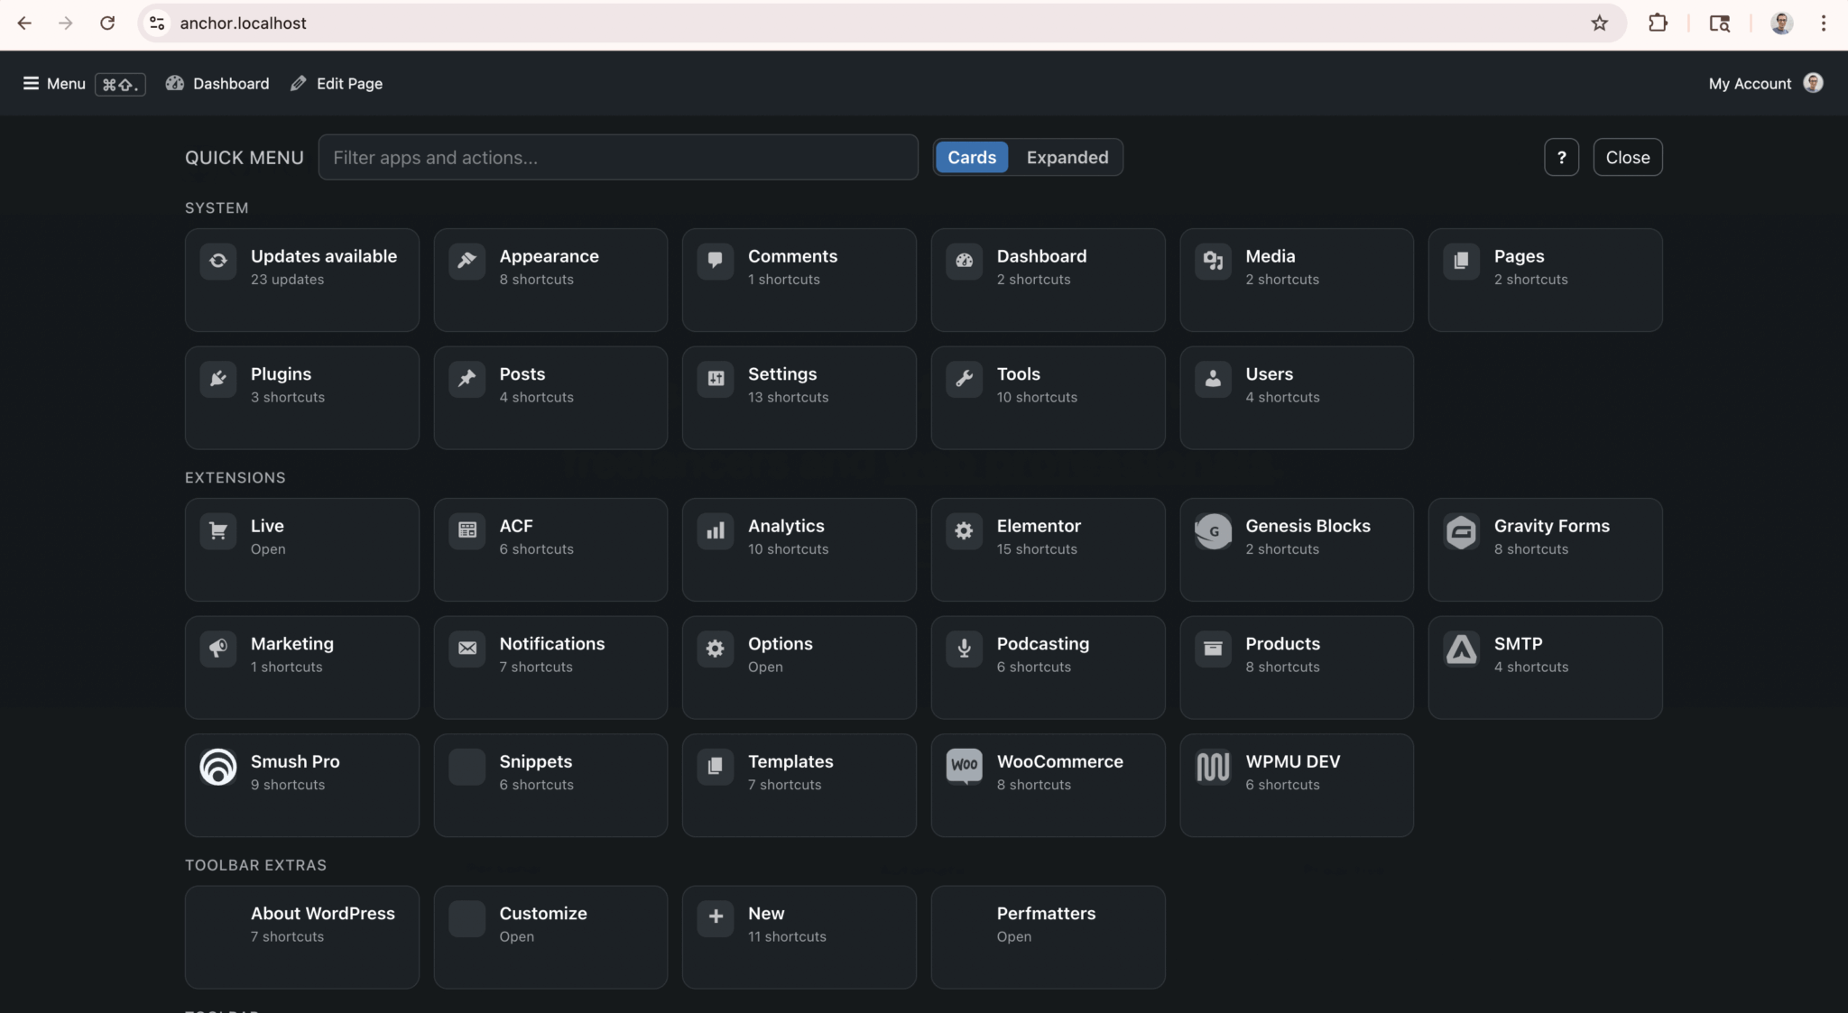Screen dimensions: 1848x1013
Task: Click the SMTP logo icon
Action: click(1461, 649)
